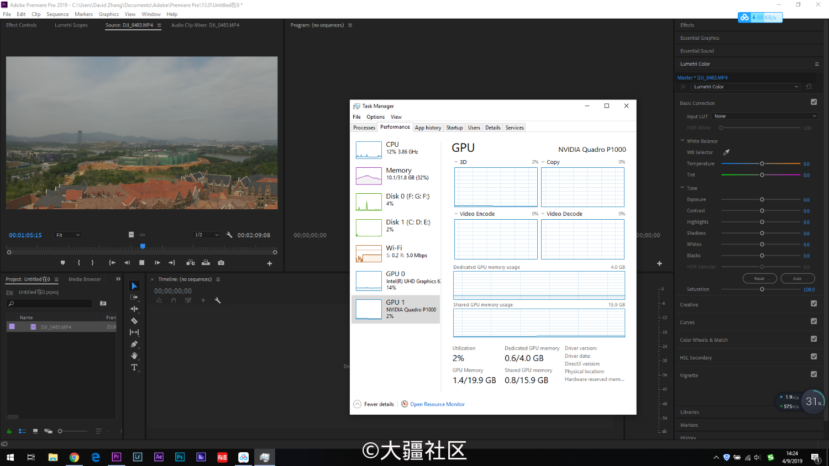Click the Exposure slider handle
Image resolution: width=829 pixels, height=466 pixels.
coord(762,199)
